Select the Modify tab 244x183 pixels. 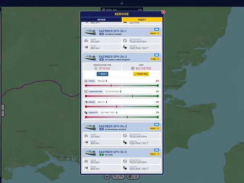click(x=142, y=19)
